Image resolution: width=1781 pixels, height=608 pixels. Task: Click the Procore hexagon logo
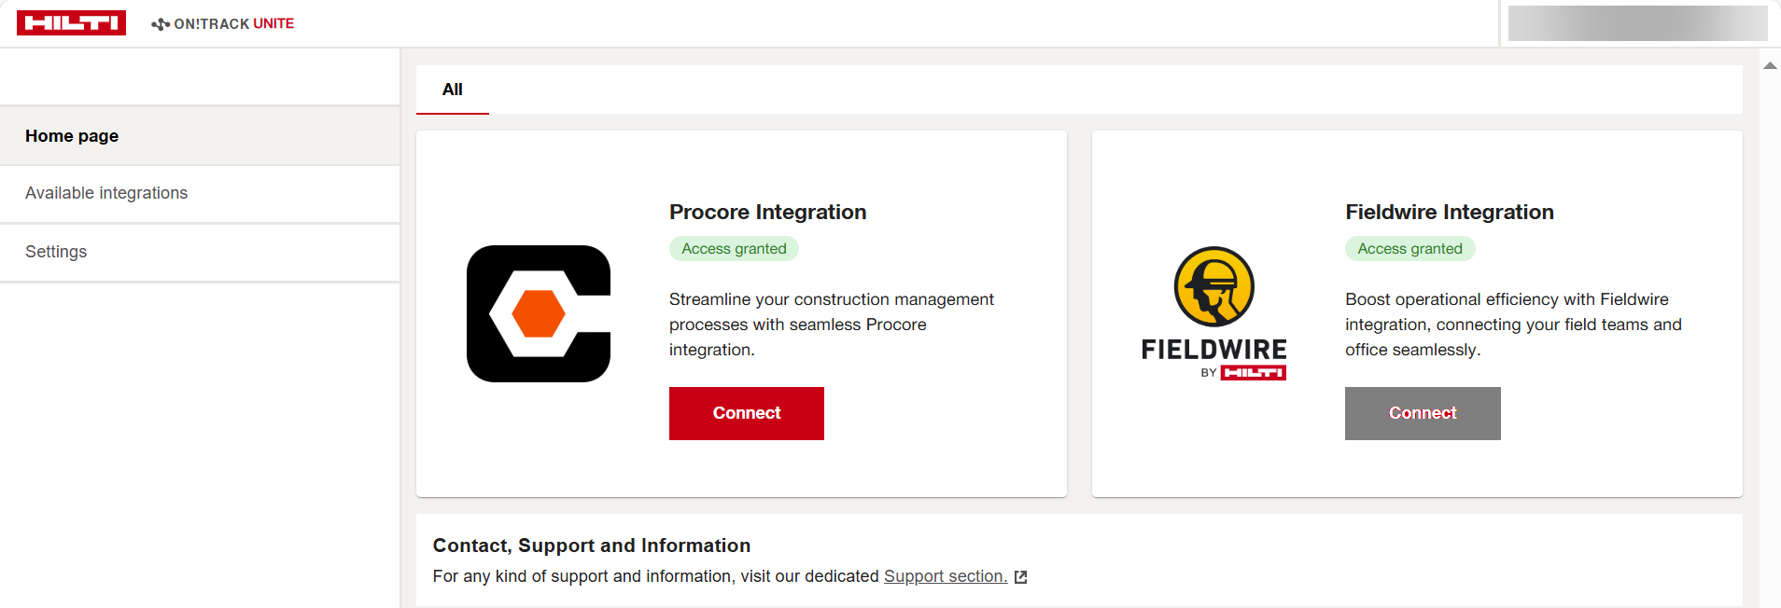(x=539, y=313)
